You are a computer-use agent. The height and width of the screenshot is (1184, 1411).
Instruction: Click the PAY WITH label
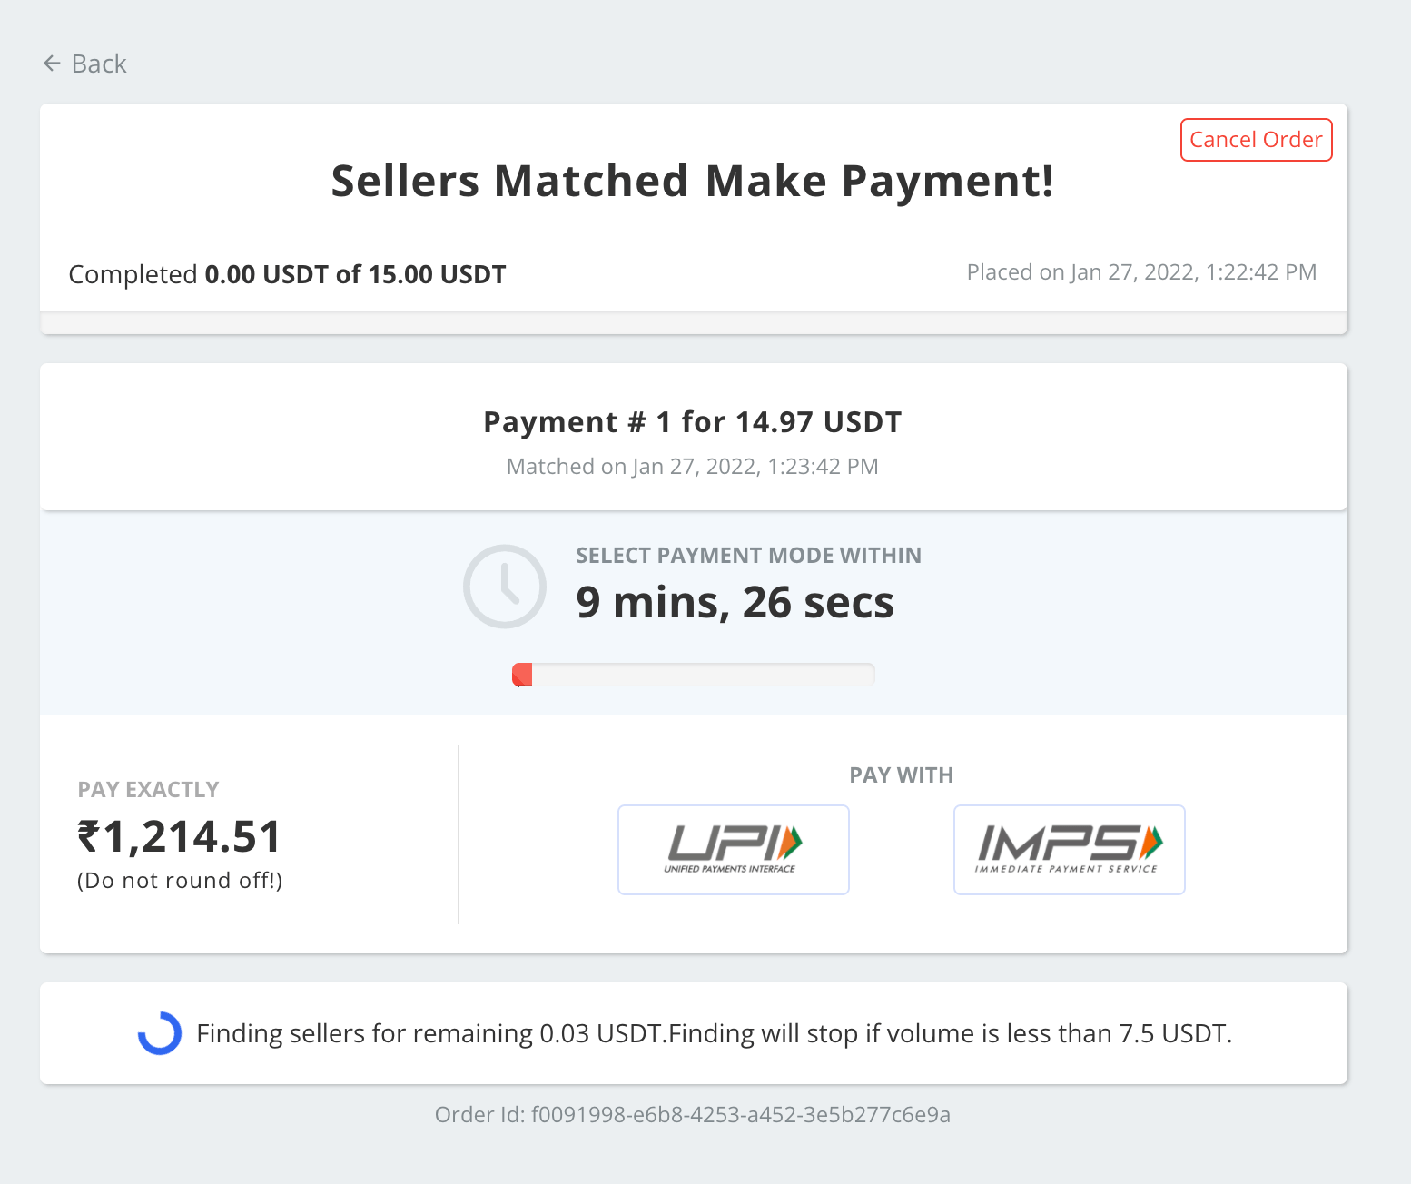(902, 775)
